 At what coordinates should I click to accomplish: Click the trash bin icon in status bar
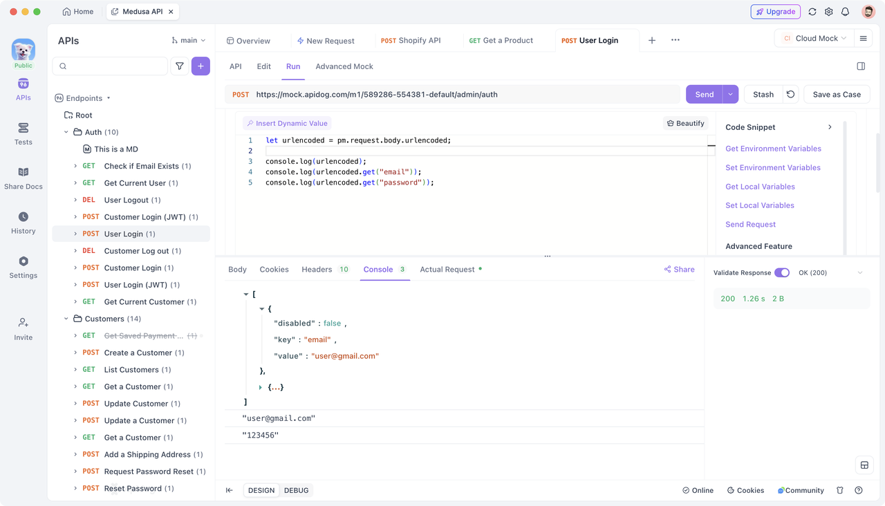(840, 490)
